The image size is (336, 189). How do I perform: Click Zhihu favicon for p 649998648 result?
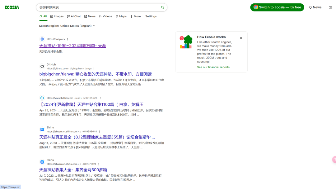coord(42,129)
